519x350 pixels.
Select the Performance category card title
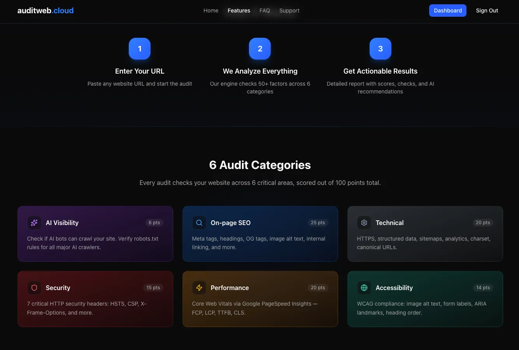pyautogui.click(x=230, y=288)
